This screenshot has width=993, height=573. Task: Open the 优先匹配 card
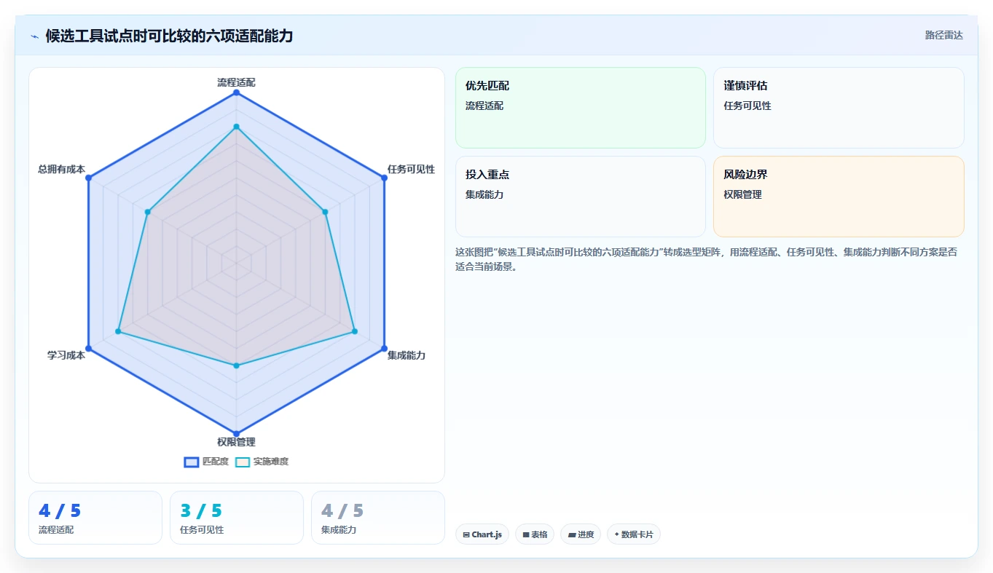[x=581, y=108]
